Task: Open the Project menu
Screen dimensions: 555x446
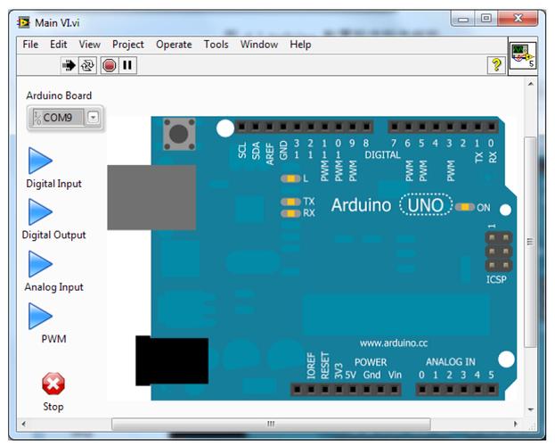Action: (x=128, y=45)
